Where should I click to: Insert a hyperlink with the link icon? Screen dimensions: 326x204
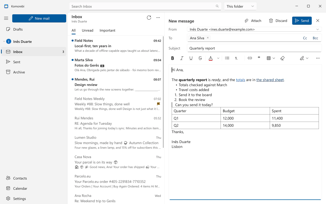[x=250, y=58]
